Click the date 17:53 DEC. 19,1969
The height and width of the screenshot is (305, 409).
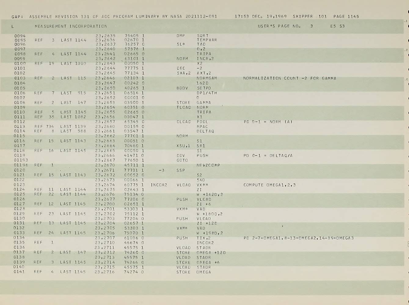coord(261,16)
